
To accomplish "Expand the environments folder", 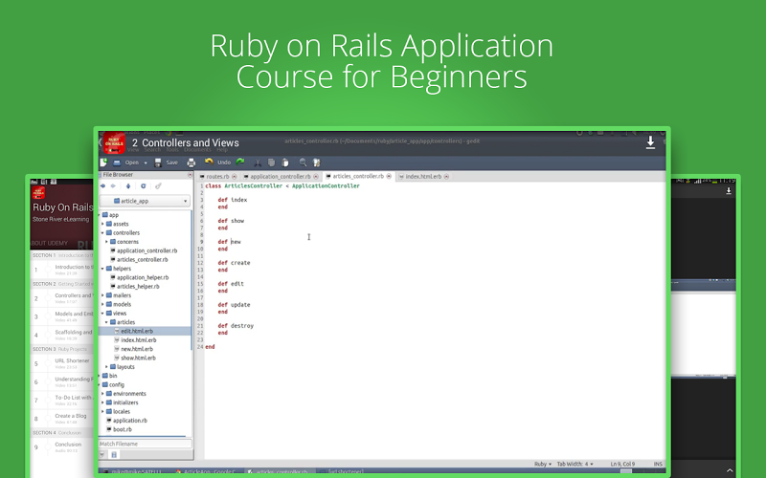I will pyautogui.click(x=102, y=394).
